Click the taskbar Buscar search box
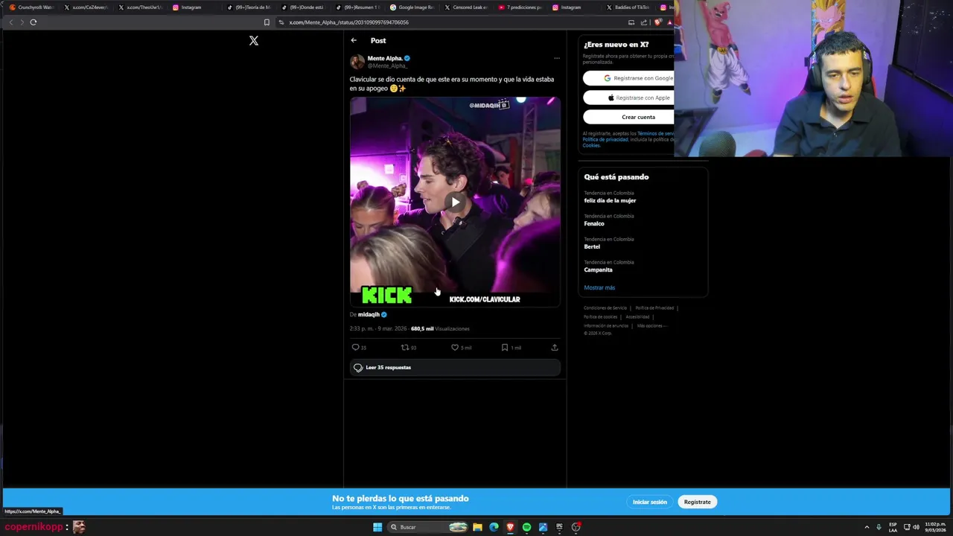 pos(428,527)
